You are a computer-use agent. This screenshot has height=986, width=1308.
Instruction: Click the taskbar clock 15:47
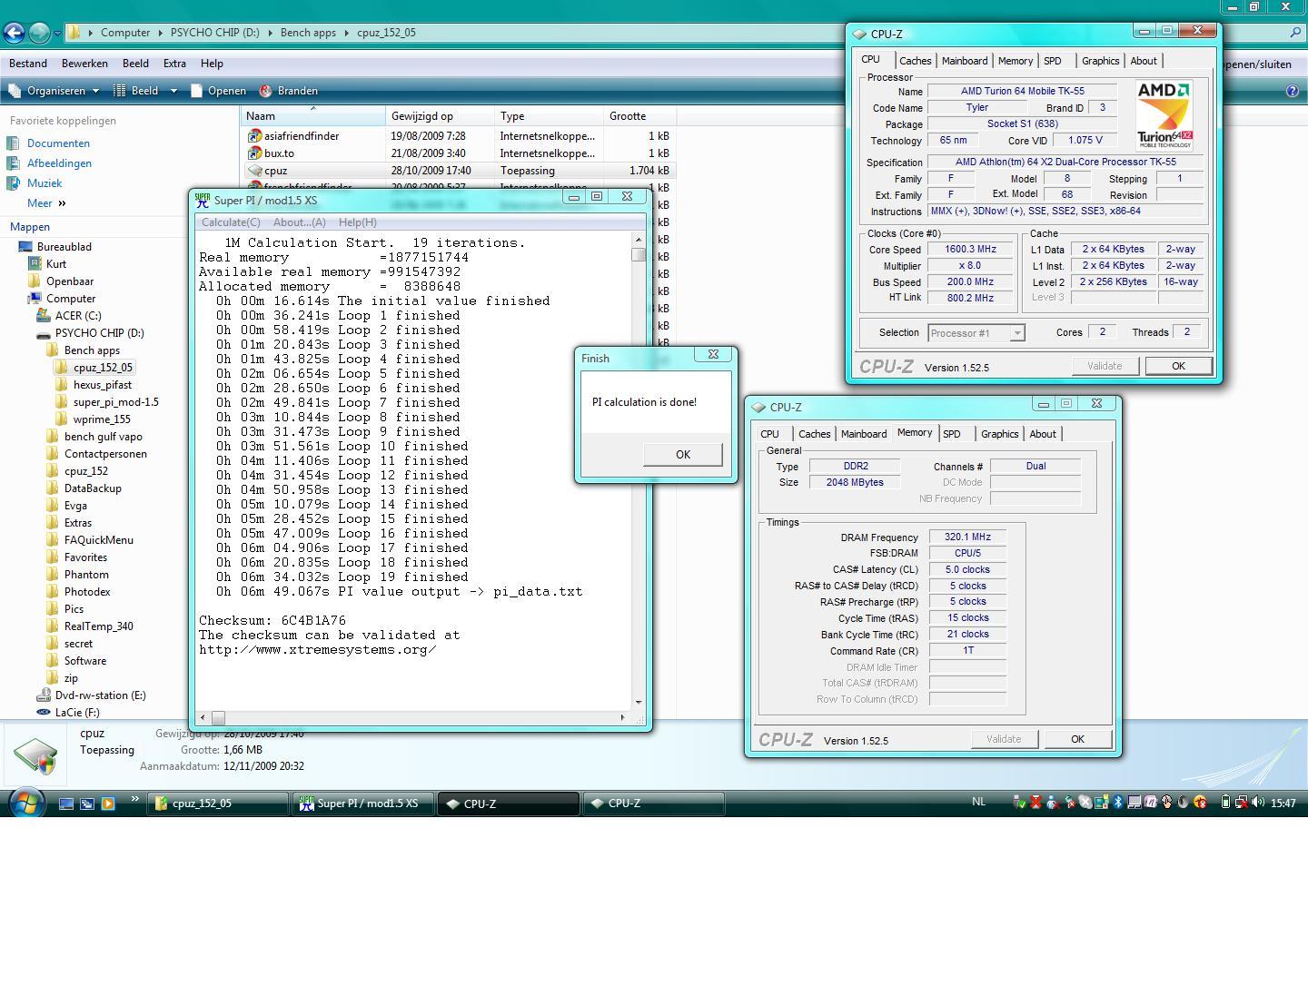tap(1283, 804)
